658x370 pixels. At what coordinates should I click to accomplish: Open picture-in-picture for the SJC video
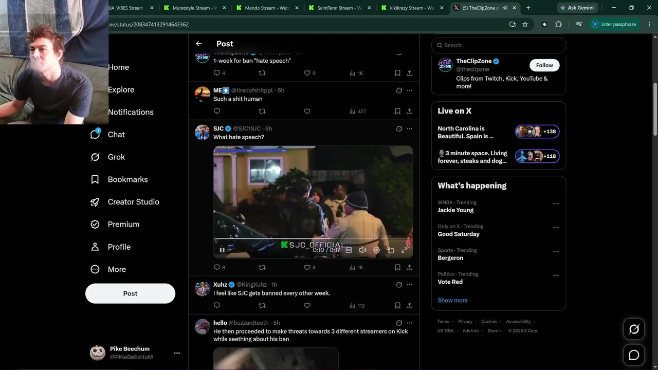pos(391,250)
